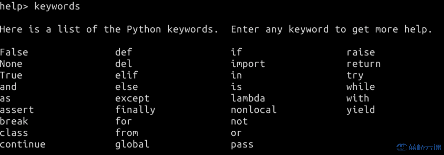Click the 'help> keywords' prompt line
The image size is (444, 155).
pos(40,6)
